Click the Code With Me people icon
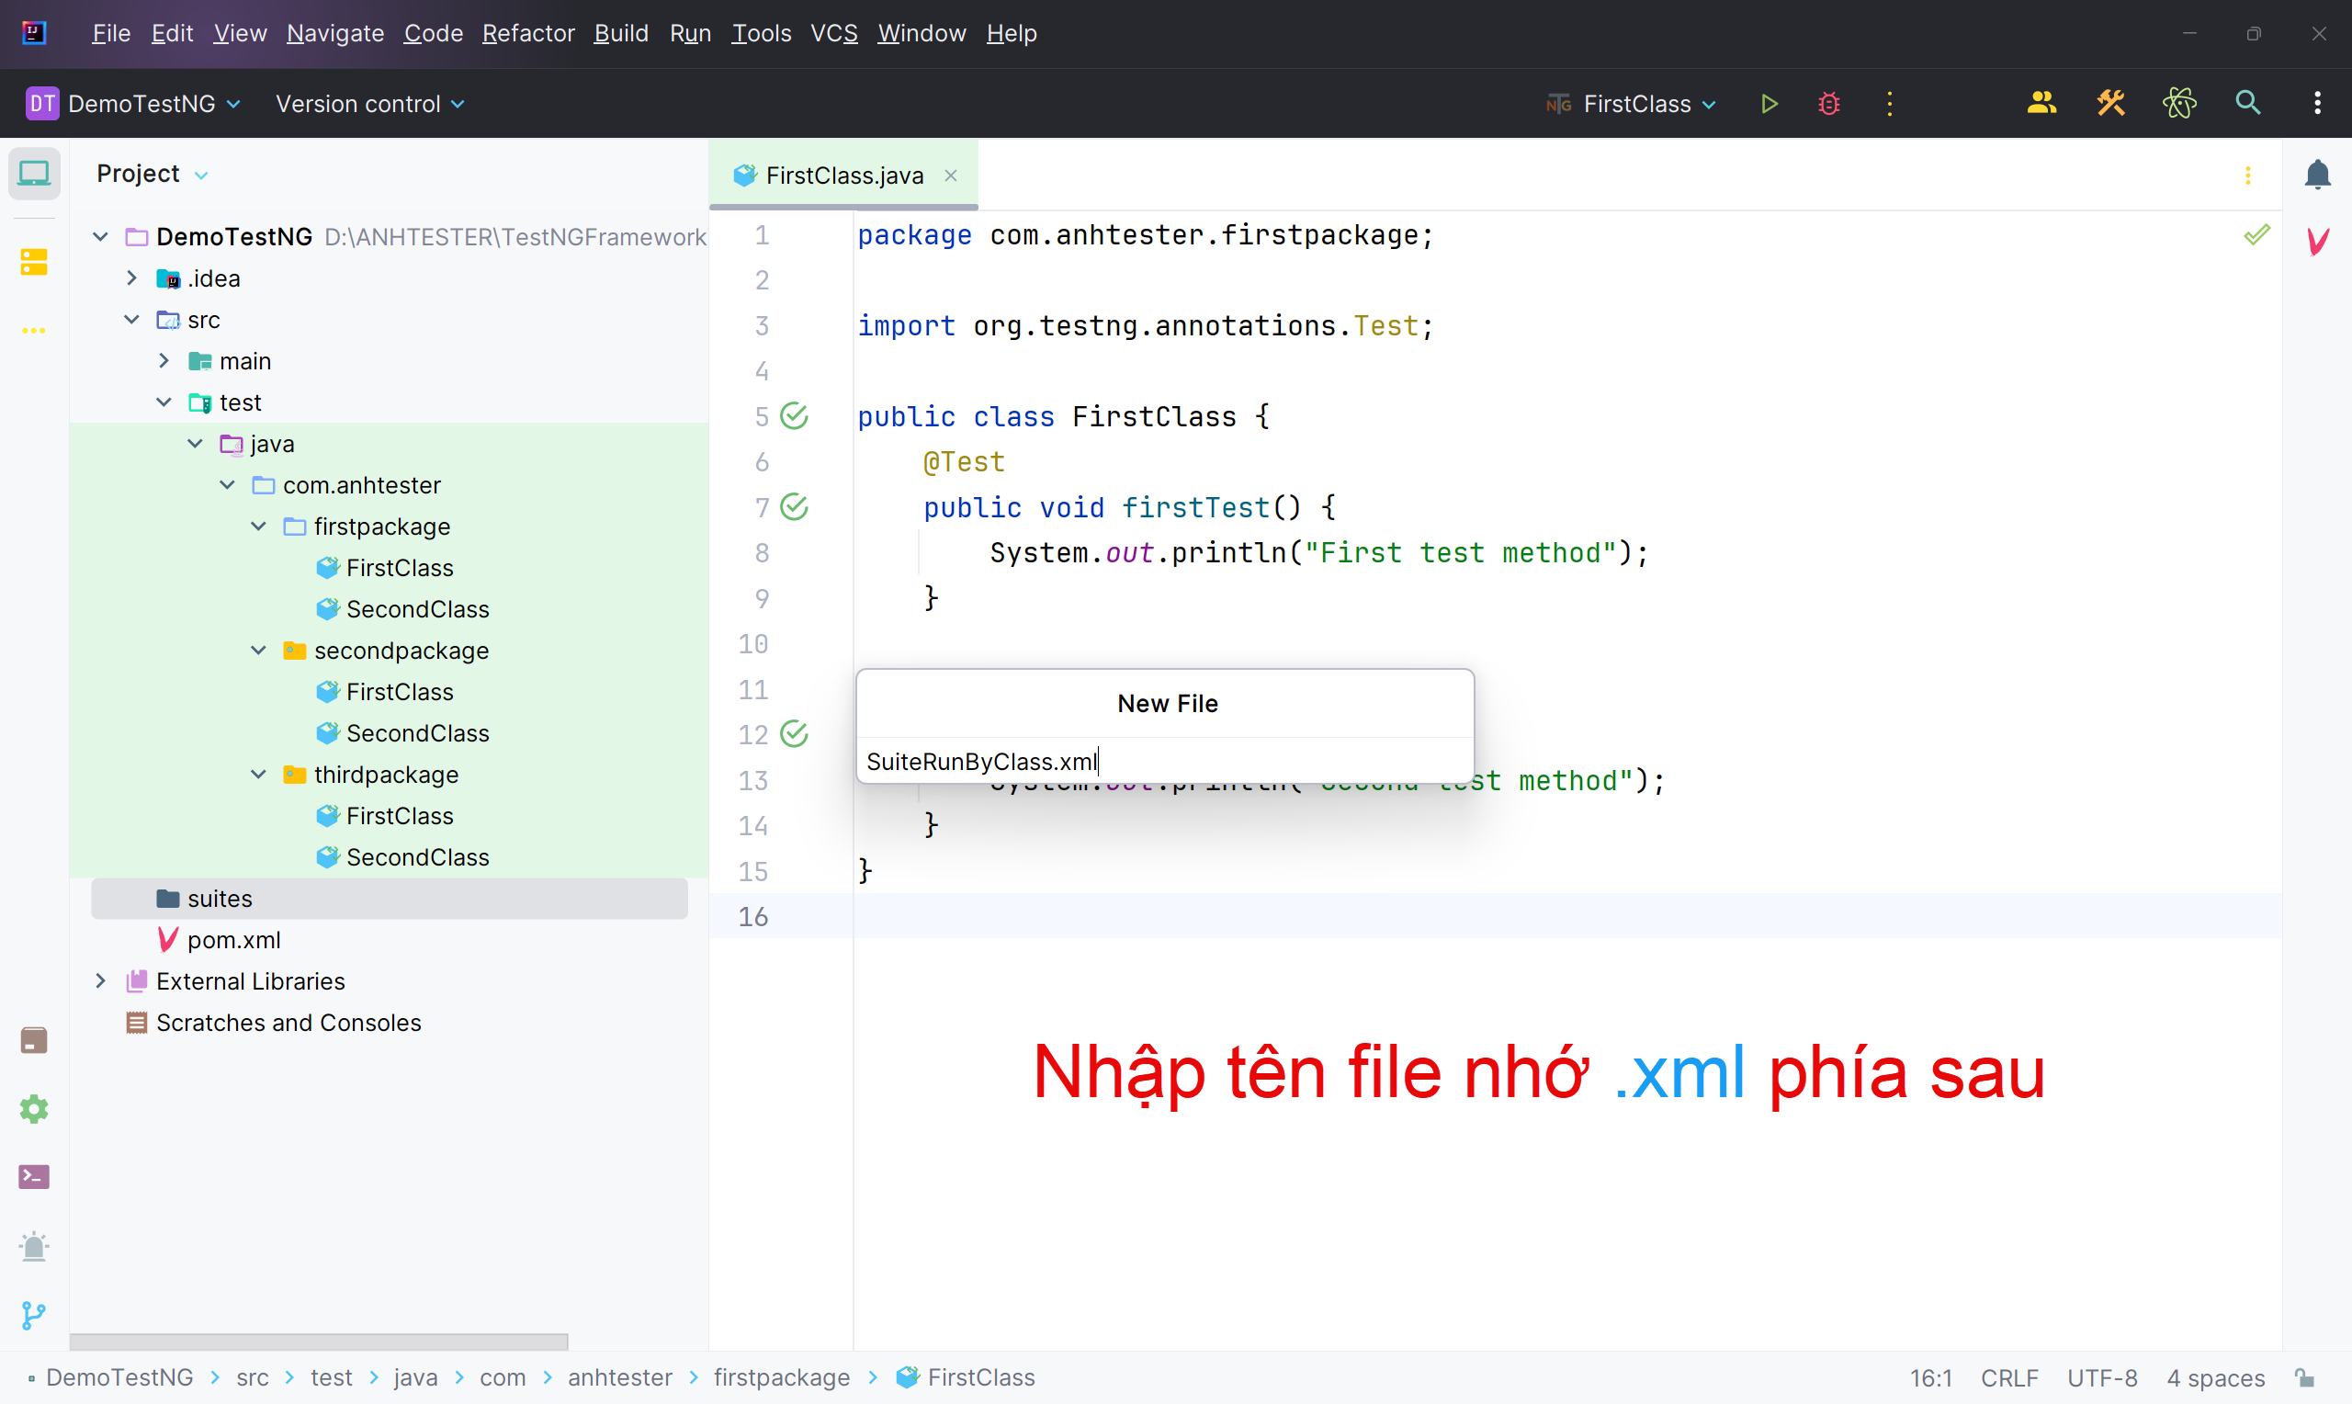 pyautogui.click(x=2041, y=103)
